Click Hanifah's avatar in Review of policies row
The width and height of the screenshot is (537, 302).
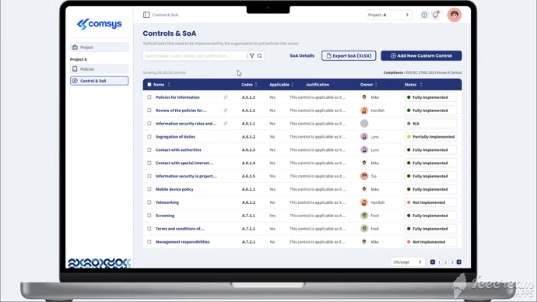pyautogui.click(x=364, y=111)
